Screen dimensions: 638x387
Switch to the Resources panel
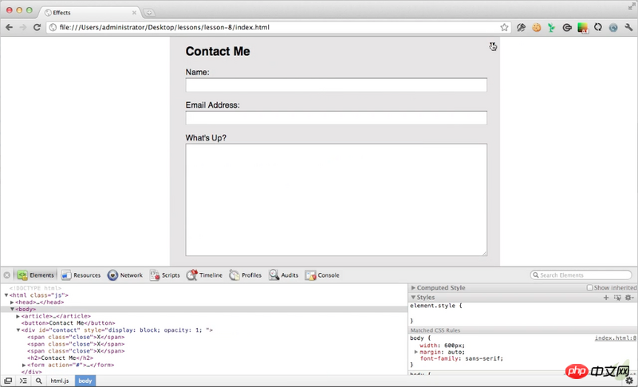click(81, 275)
